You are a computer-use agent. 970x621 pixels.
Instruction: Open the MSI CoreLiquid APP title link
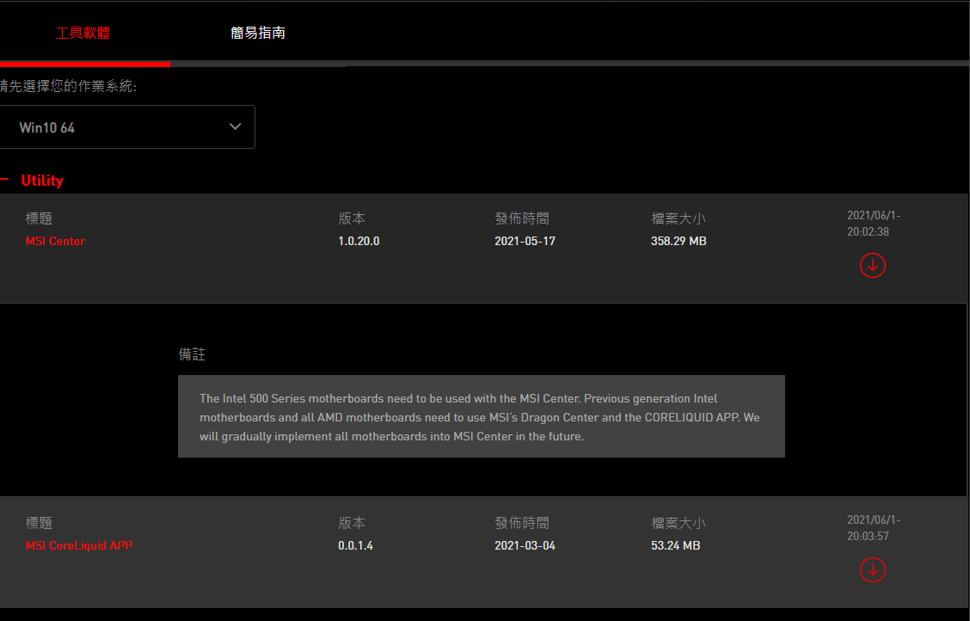point(78,545)
